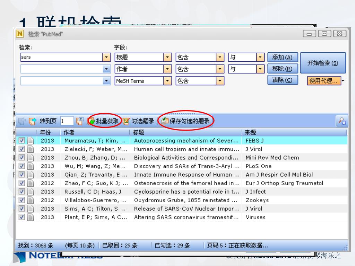
Task: Open the 标题 field dropdown
Action: coord(167,57)
